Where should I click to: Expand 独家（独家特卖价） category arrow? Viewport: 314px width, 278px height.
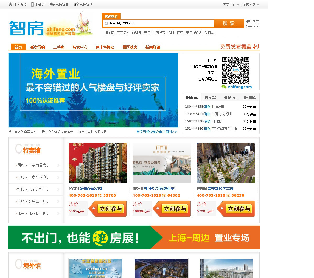(x=58, y=213)
